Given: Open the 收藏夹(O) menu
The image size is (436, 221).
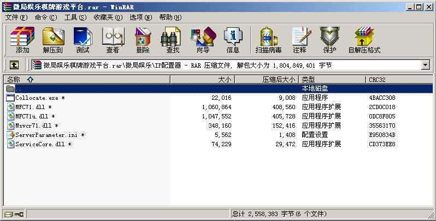Looking at the screenshot, I should click(108, 17).
